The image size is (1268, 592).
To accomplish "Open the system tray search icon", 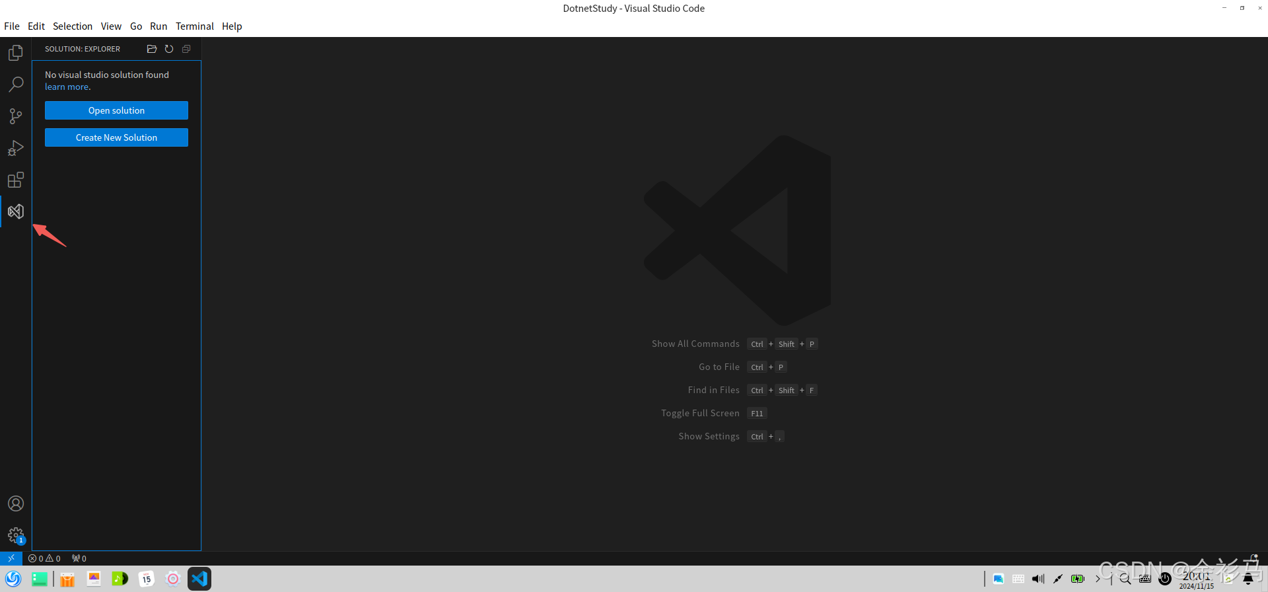I will 1125,579.
